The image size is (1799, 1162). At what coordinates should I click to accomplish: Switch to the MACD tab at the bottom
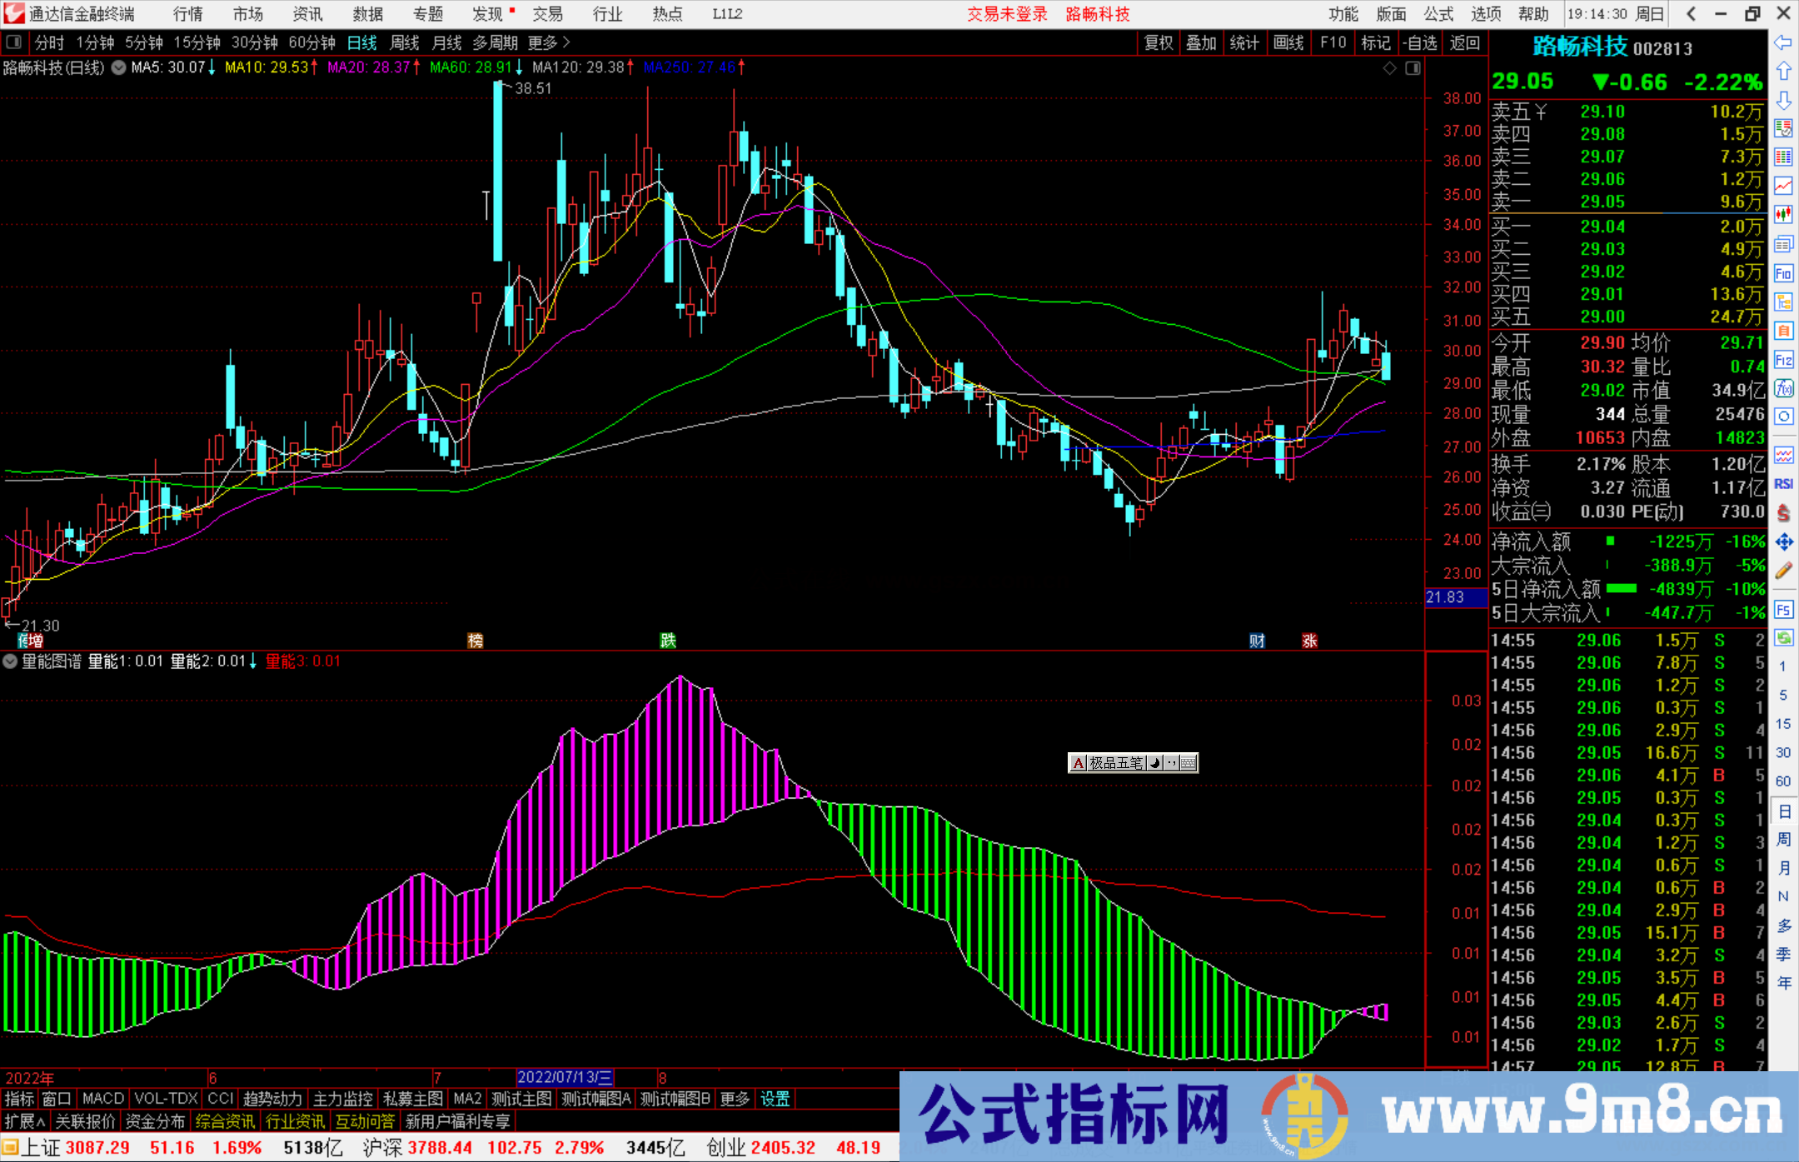tap(102, 1098)
